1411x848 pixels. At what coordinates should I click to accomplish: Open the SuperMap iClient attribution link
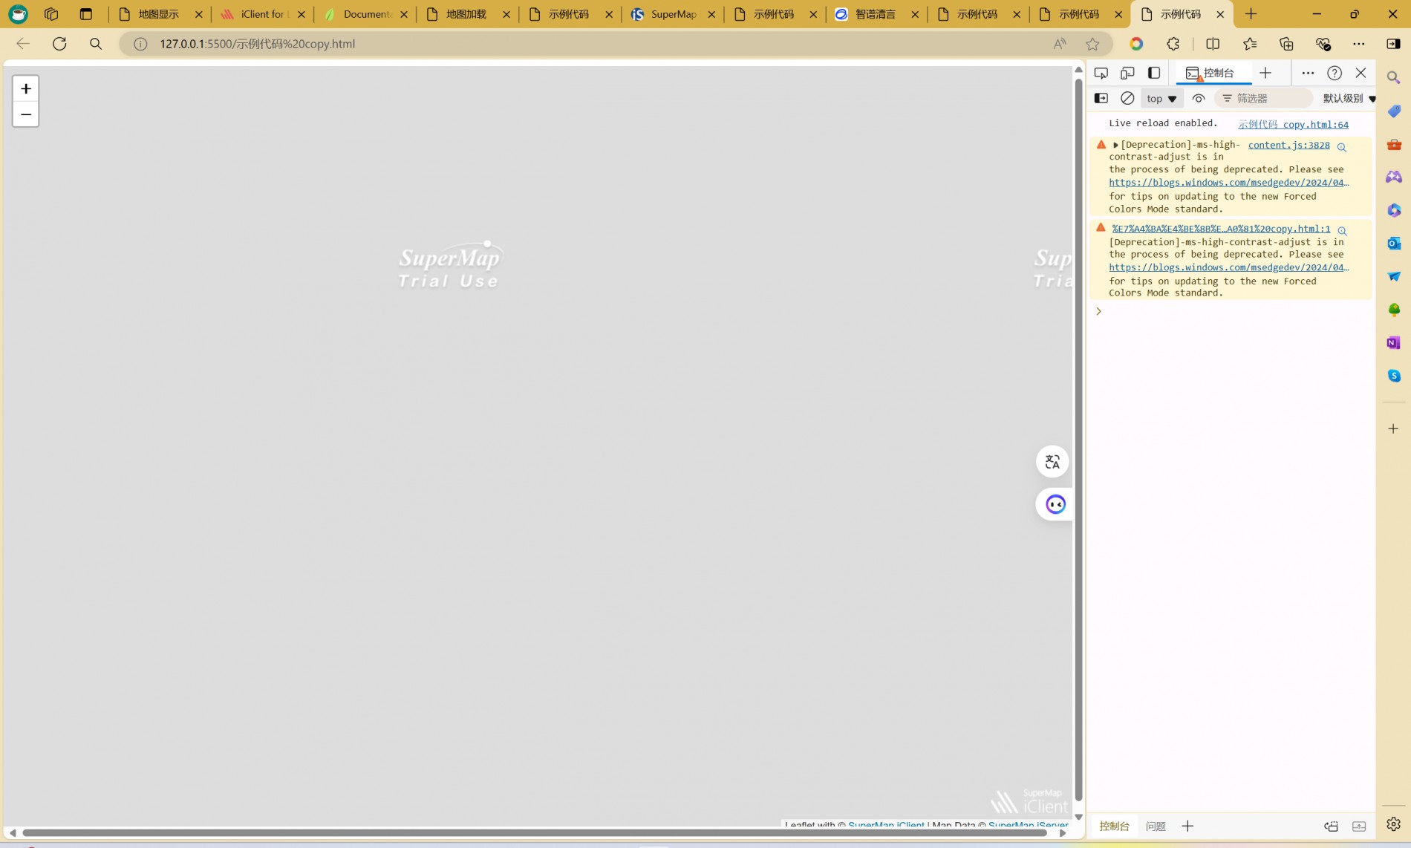point(886,825)
